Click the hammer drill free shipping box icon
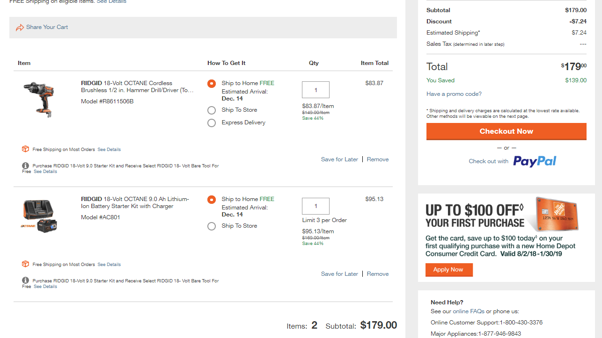Image resolution: width=602 pixels, height=338 pixels. pyautogui.click(x=26, y=149)
